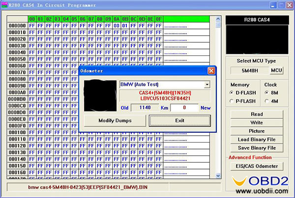The width and height of the screenshot is (295, 198).
Task: Close the Odometer dialog with X
Action: (211, 71)
